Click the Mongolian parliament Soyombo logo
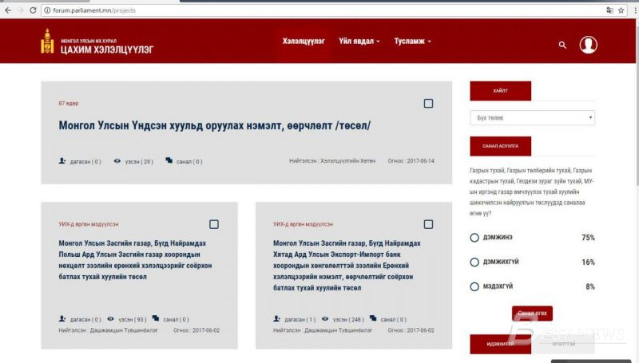Viewport: 639px width, 363px height. (47, 41)
